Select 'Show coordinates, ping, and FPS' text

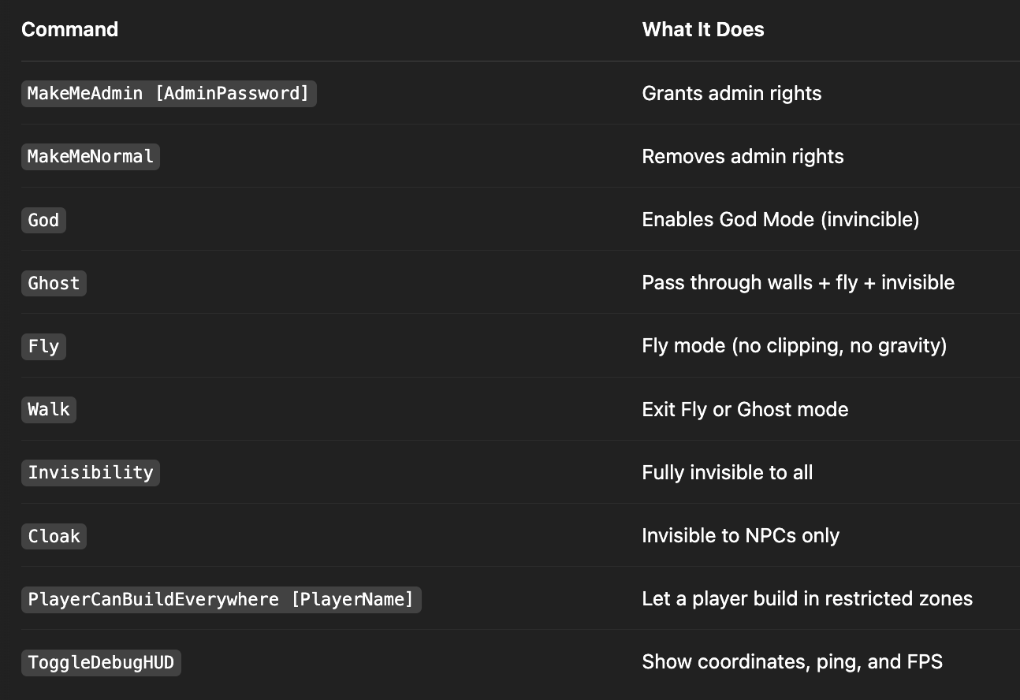792,662
